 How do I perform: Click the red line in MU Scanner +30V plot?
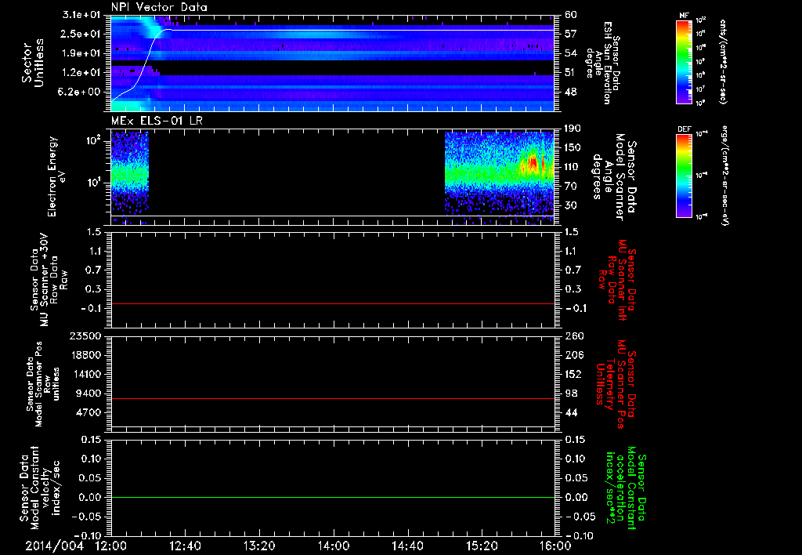click(333, 303)
